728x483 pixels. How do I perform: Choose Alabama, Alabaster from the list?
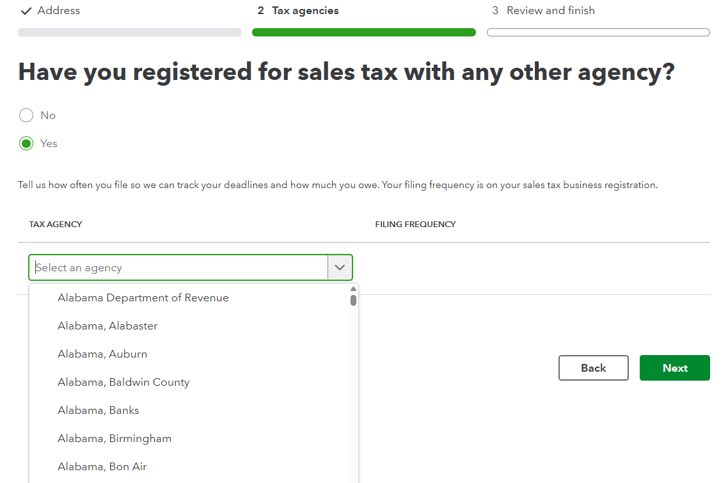pyautogui.click(x=107, y=326)
